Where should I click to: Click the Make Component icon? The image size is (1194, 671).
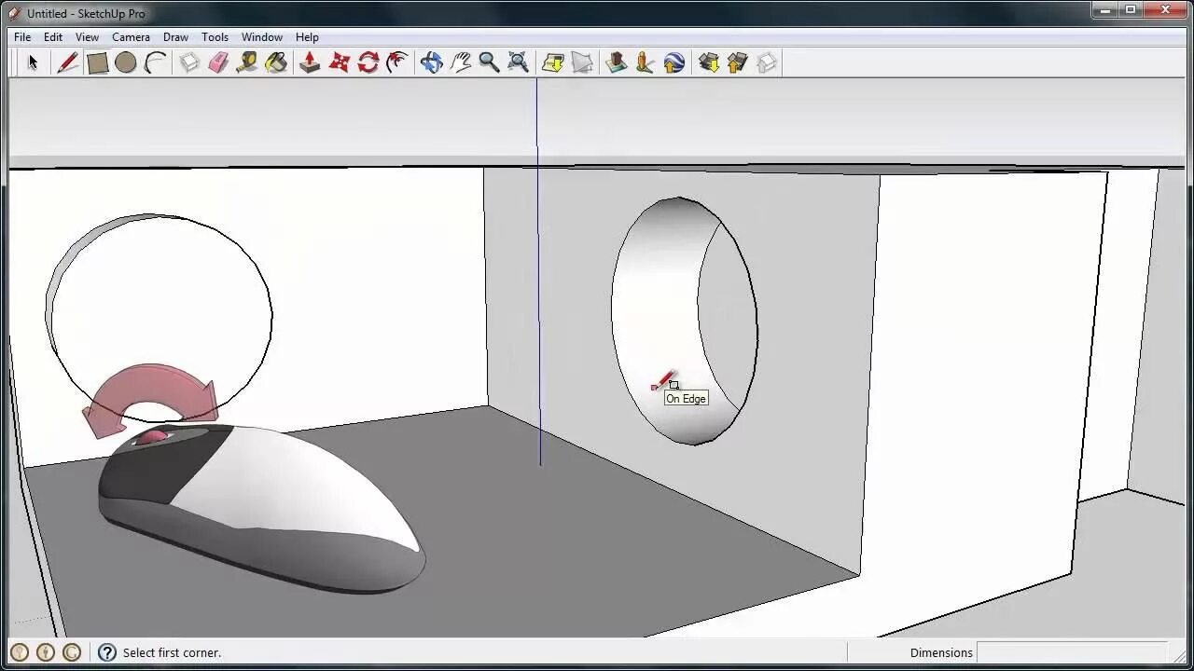(x=189, y=62)
